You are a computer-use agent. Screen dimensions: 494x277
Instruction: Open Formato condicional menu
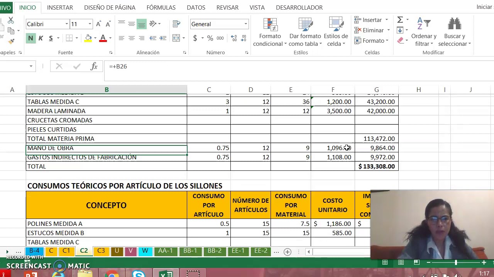[x=270, y=32]
